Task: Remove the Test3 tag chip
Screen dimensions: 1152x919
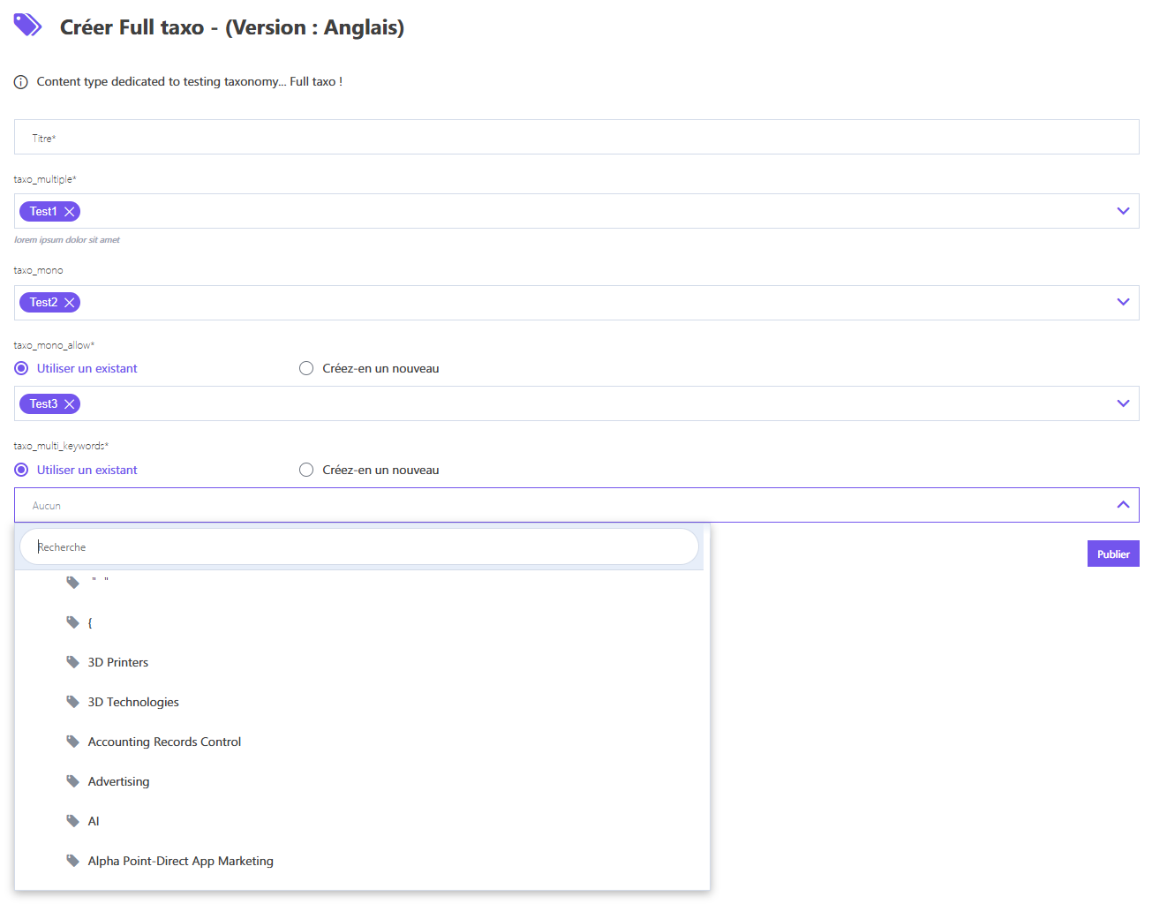Action: 70,404
